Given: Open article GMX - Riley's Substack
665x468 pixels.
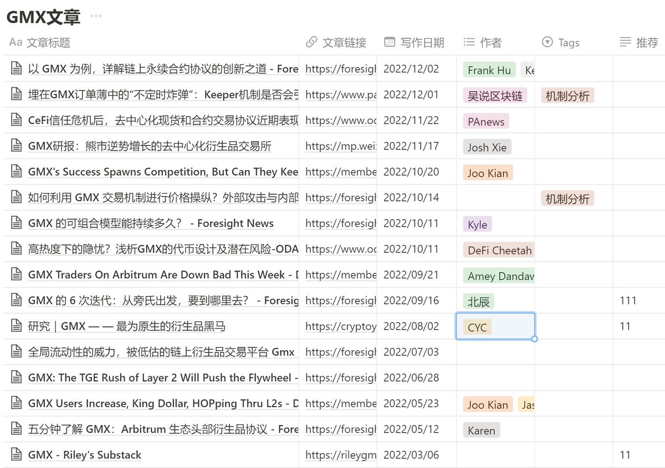Looking at the screenshot, I should [85, 455].
